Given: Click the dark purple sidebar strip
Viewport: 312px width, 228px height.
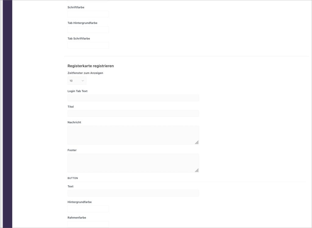Looking at the screenshot, I should [x=7, y=114].
